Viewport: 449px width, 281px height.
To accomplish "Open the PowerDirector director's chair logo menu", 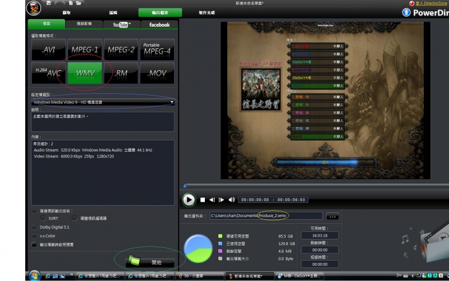I will [x=34, y=8].
